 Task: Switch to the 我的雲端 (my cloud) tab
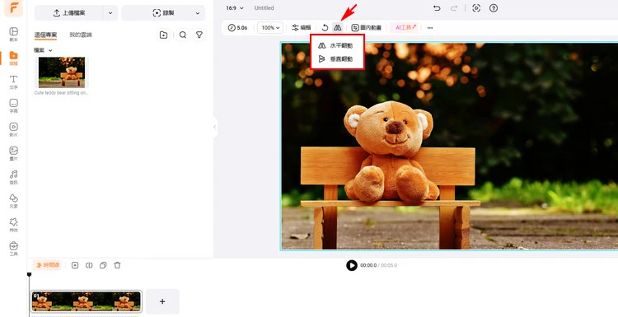click(x=81, y=35)
